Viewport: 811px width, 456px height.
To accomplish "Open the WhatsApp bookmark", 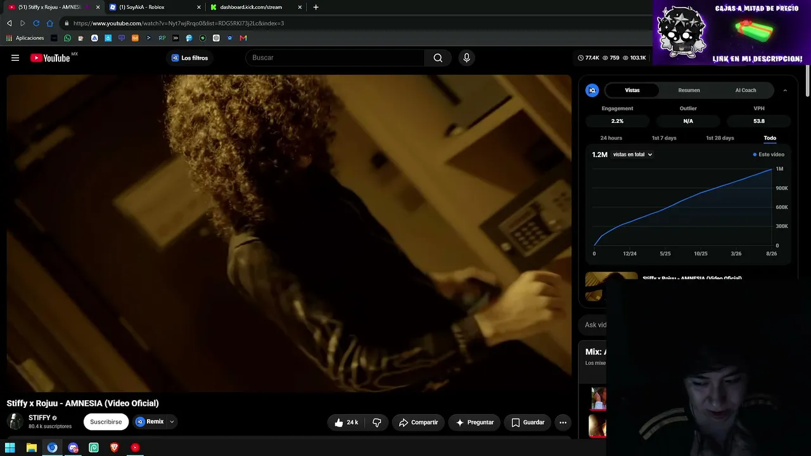I will pyautogui.click(x=68, y=38).
